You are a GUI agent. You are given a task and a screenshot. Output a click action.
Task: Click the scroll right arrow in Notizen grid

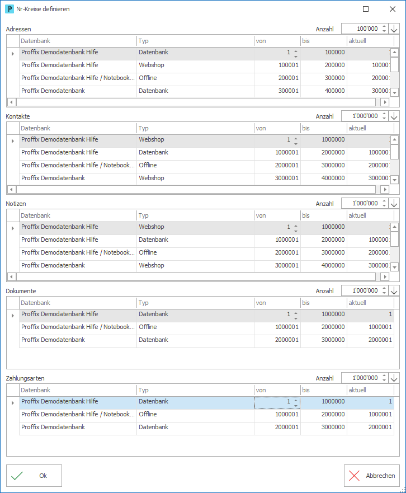(385, 277)
